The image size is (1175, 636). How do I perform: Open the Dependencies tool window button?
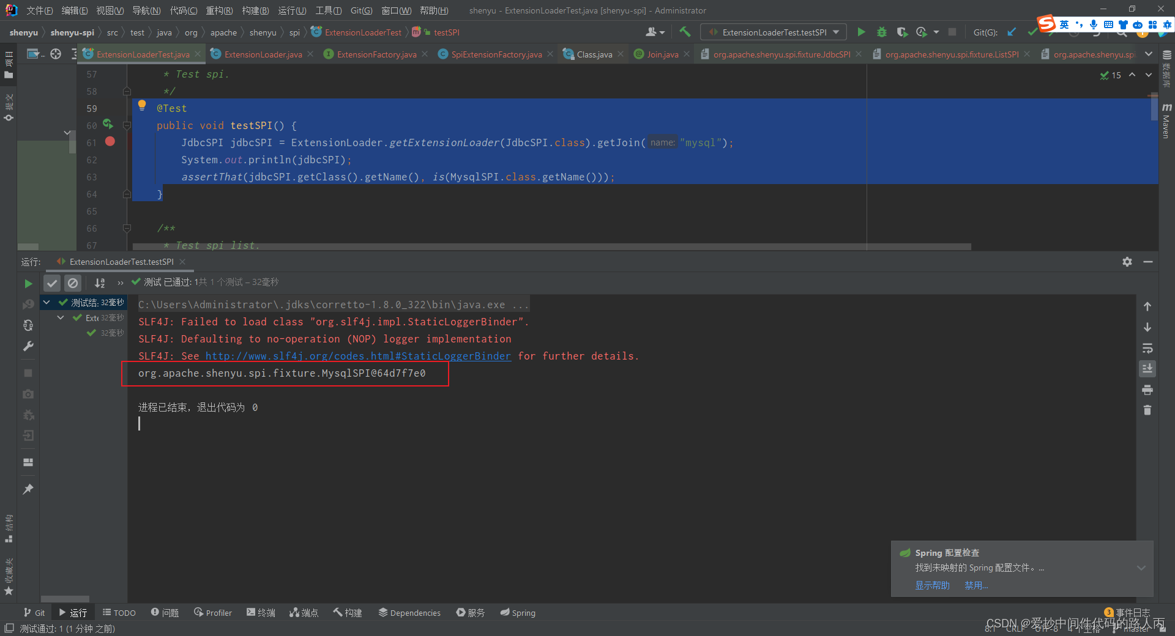409,613
